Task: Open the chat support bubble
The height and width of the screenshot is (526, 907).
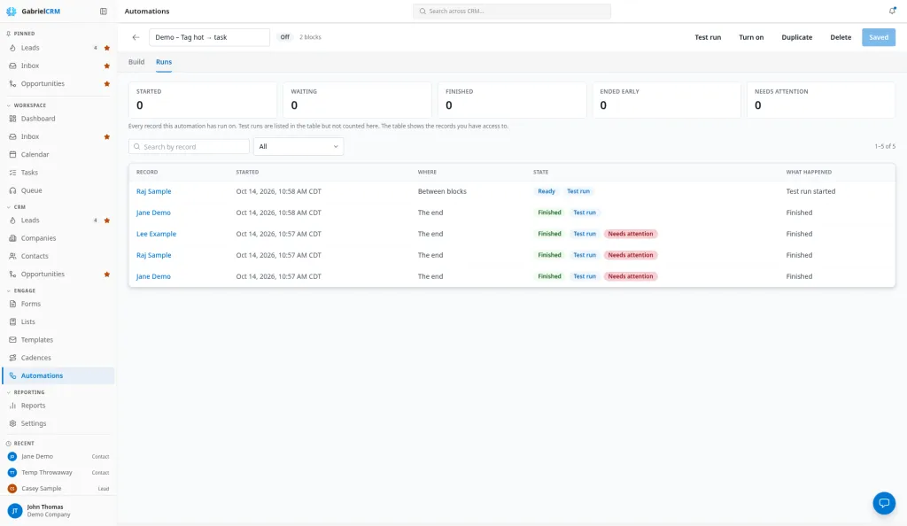Action: 884,503
